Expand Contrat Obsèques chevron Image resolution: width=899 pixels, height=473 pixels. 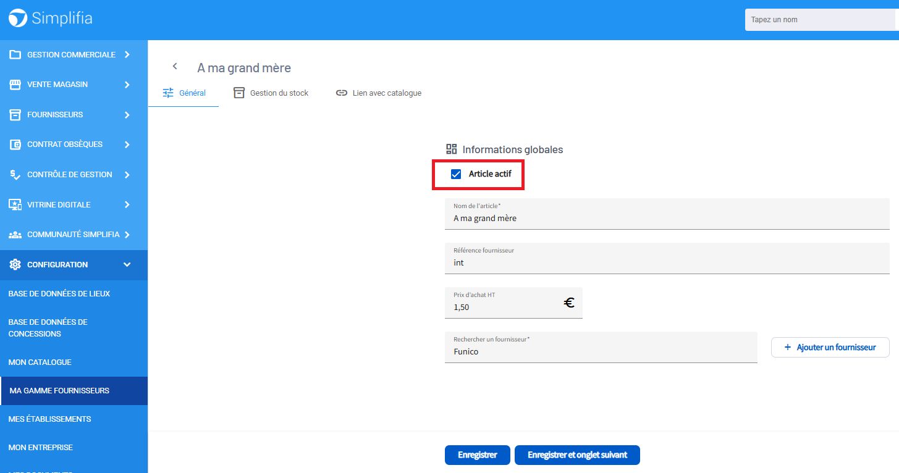pos(127,144)
